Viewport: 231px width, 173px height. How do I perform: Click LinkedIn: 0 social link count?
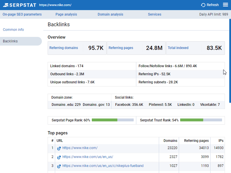pos(186,105)
